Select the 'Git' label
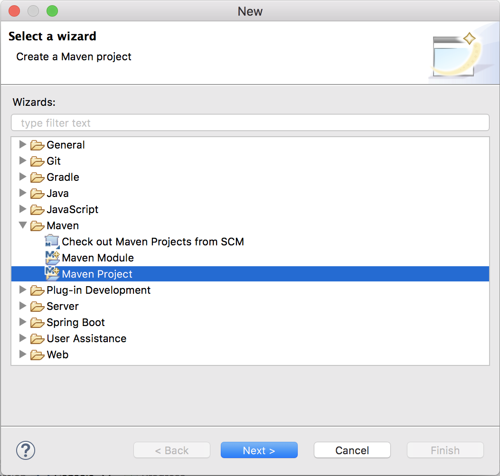500x476 pixels. (54, 161)
